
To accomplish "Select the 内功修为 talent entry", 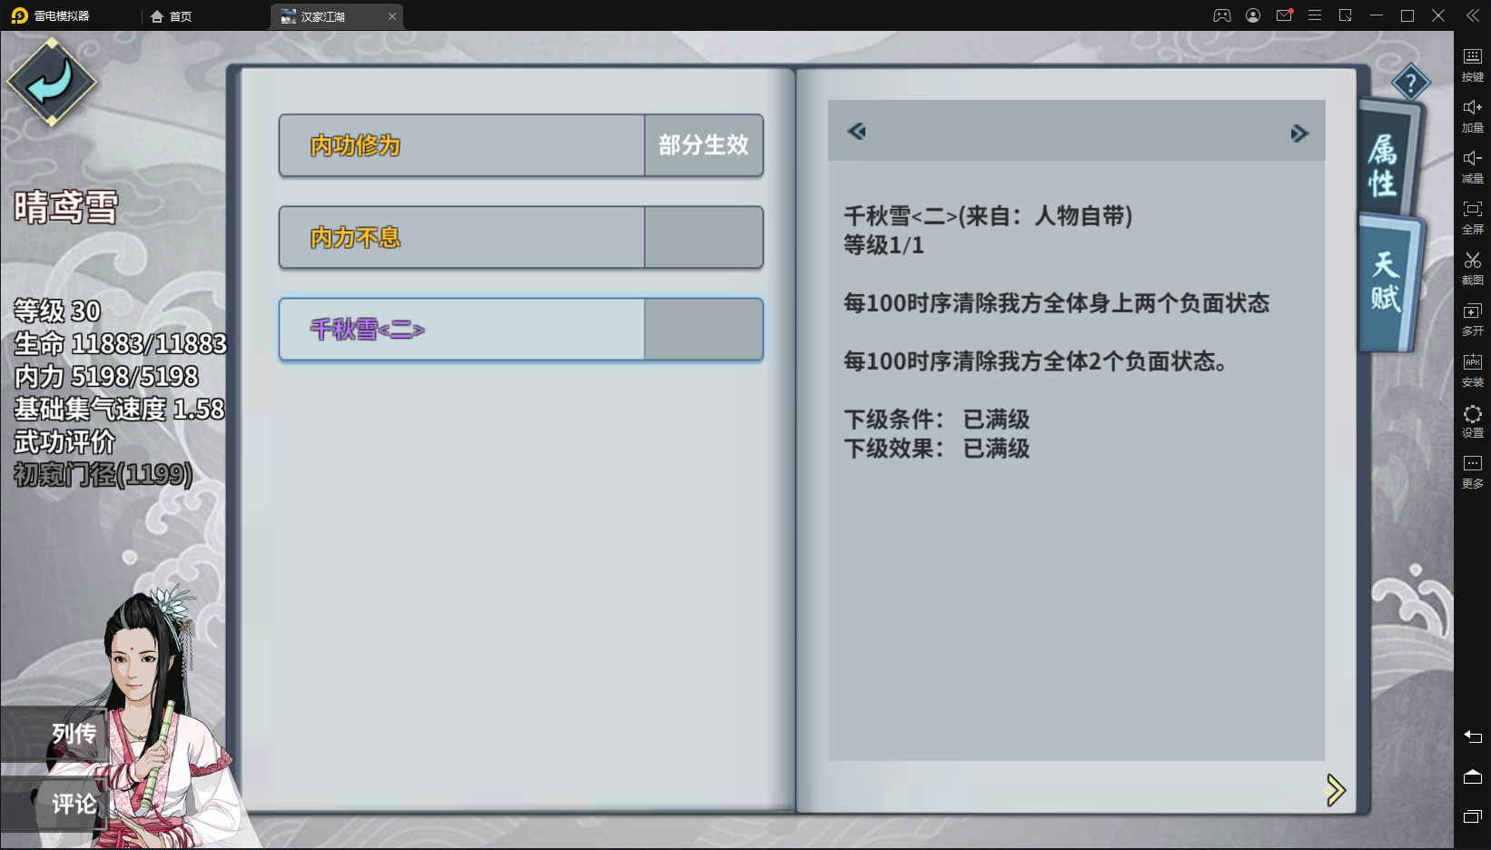I will (x=521, y=145).
